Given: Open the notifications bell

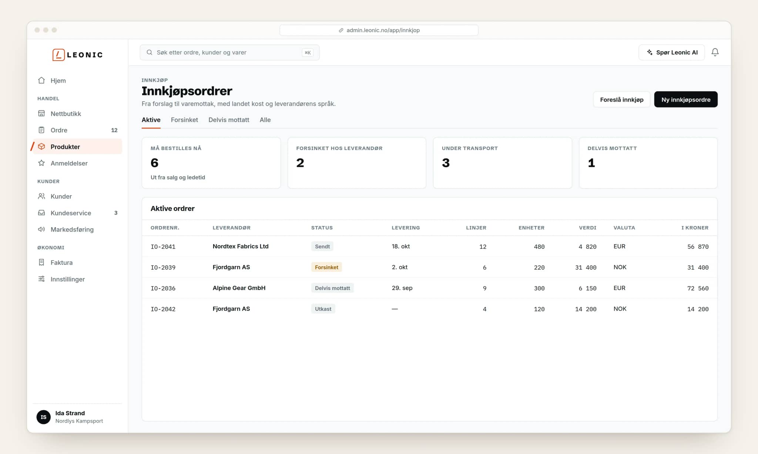Looking at the screenshot, I should point(715,52).
